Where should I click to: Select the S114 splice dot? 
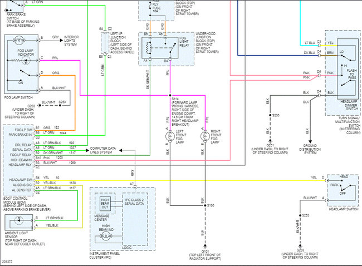click(x=170, y=95)
